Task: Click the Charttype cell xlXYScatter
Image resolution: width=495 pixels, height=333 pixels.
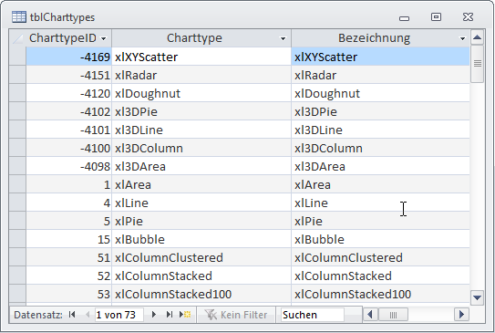Action: tap(201, 57)
